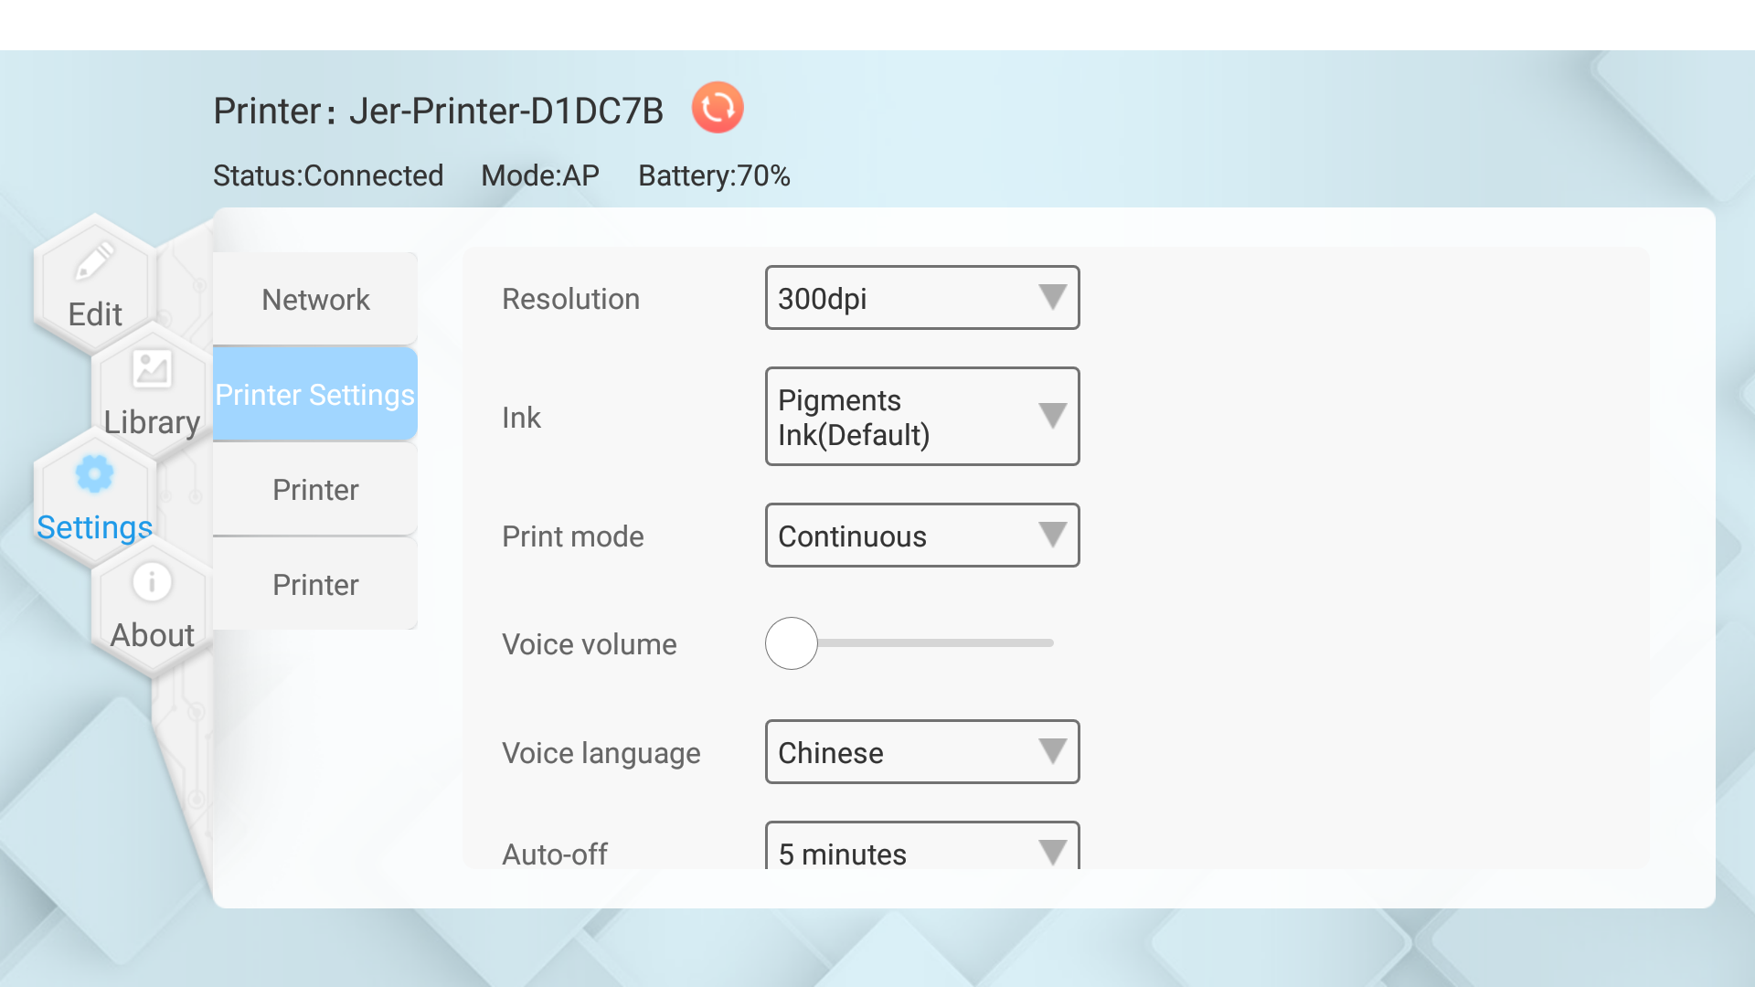Open the Auto-off 5 minutes selector

[921, 852]
